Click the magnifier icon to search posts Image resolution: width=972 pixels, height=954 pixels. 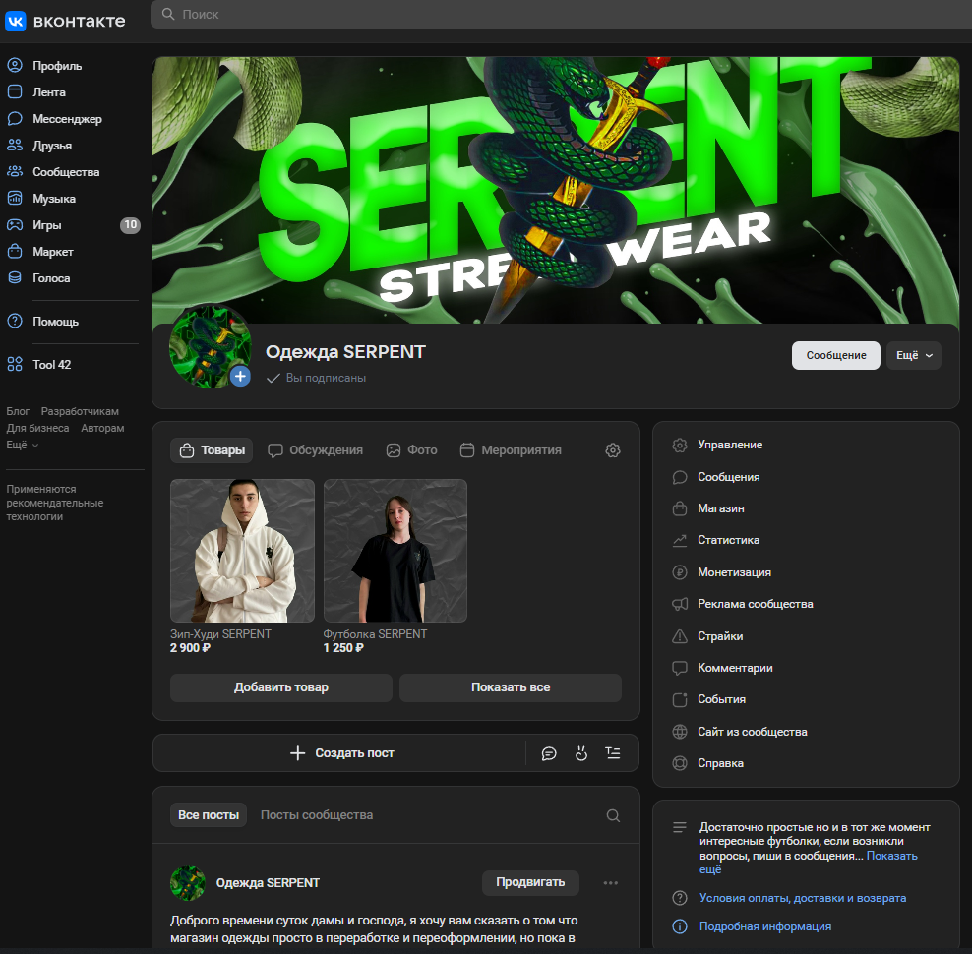pyautogui.click(x=613, y=815)
